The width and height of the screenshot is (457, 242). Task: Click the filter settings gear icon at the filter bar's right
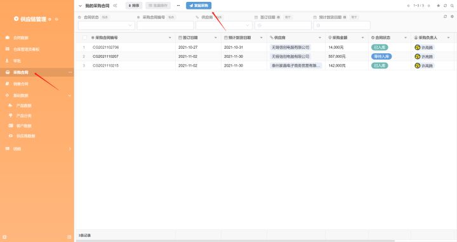(452, 16)
